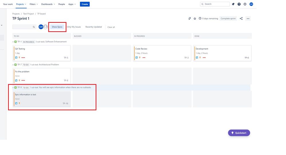Click the sub-task icon on Fix the problem card

click(x=16, y=80)
